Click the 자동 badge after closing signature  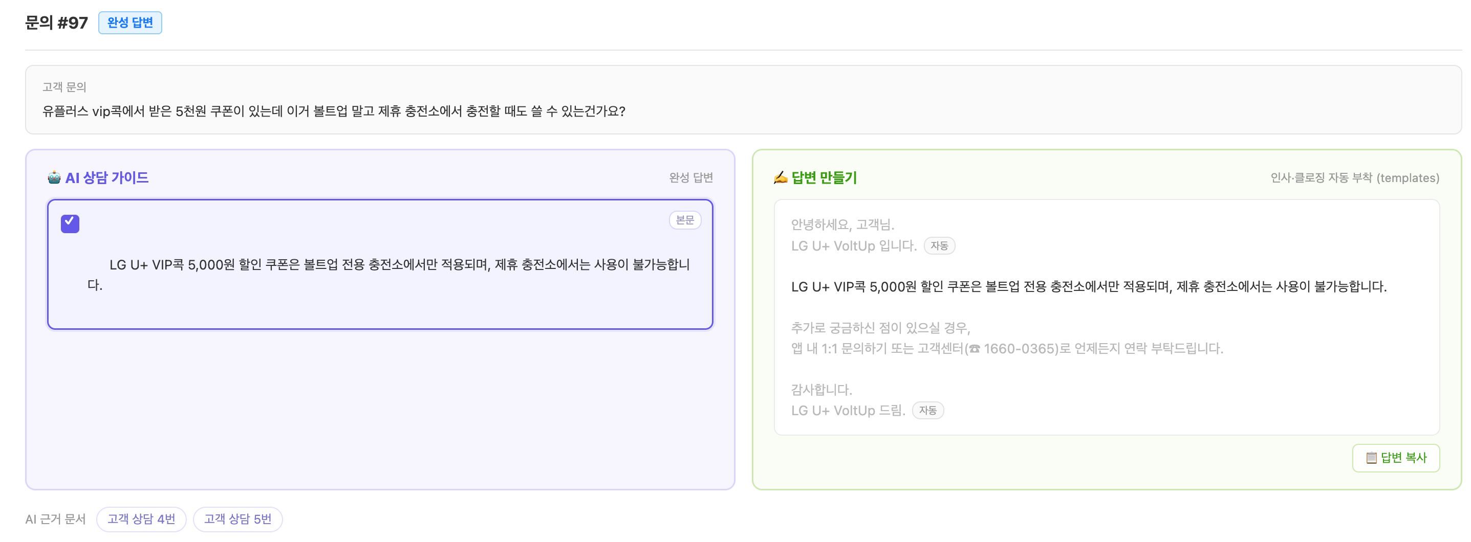coord(927,410)
